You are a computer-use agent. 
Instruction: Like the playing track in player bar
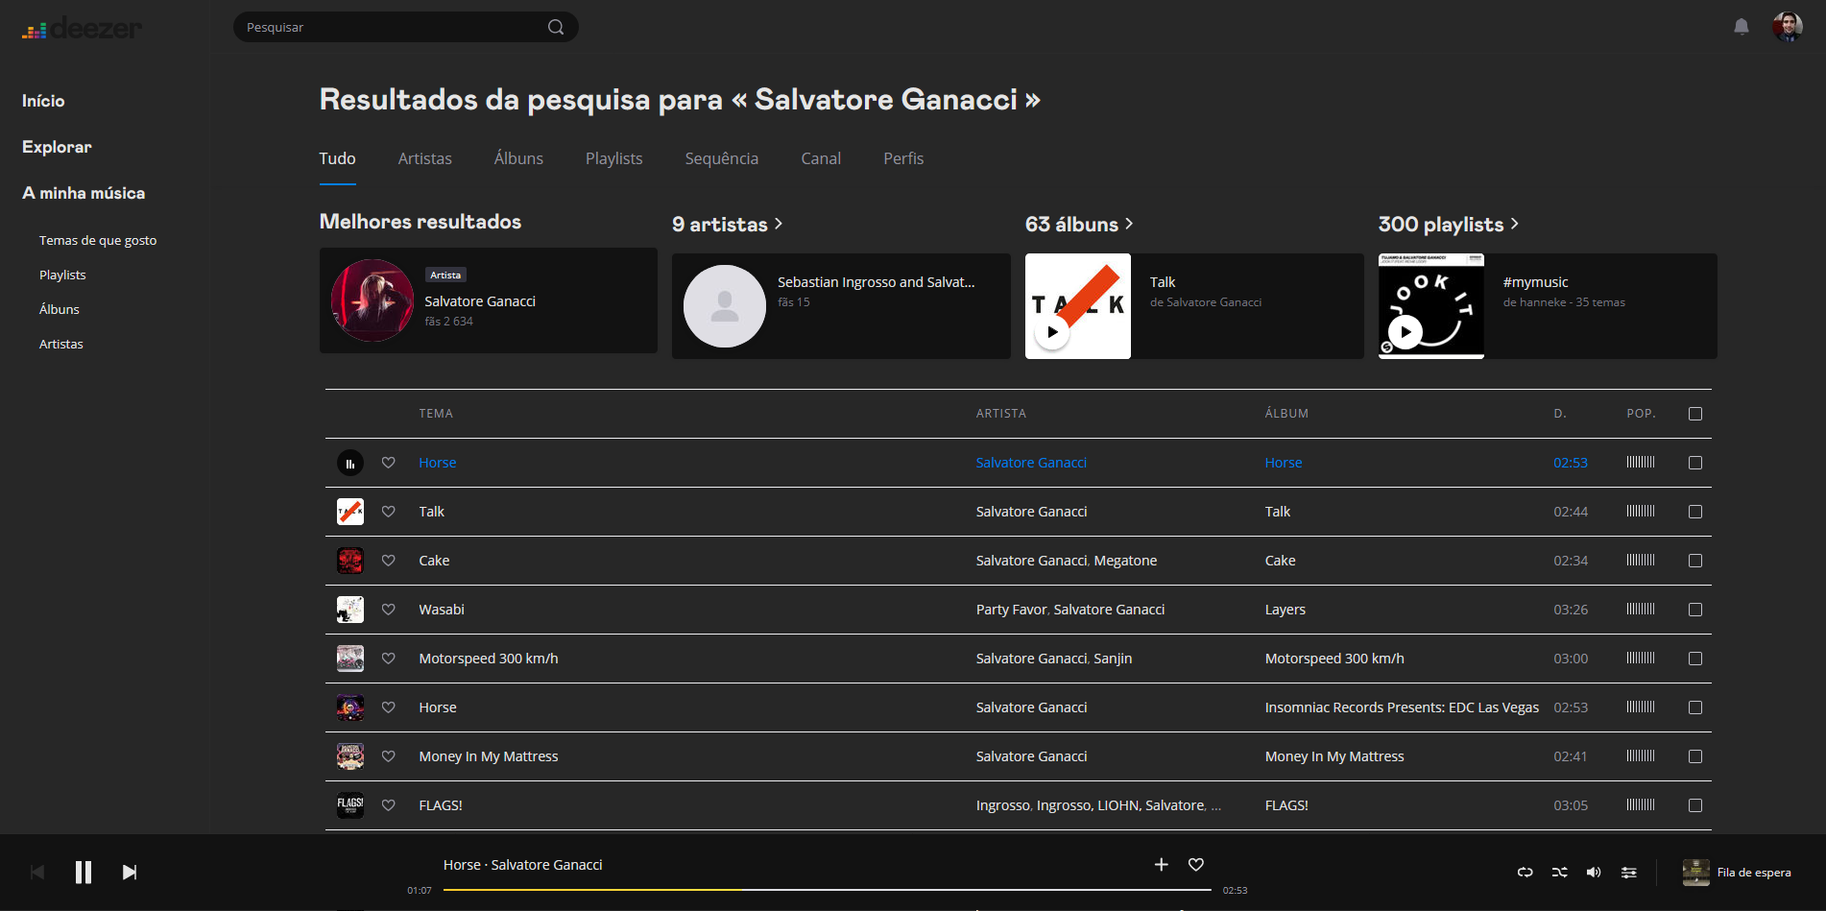1196,864
